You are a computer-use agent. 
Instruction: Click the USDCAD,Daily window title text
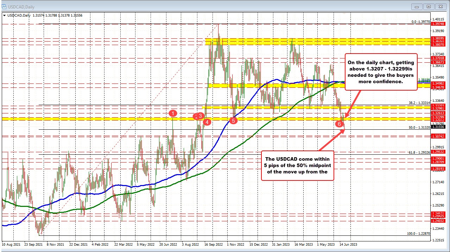(21, 6)
